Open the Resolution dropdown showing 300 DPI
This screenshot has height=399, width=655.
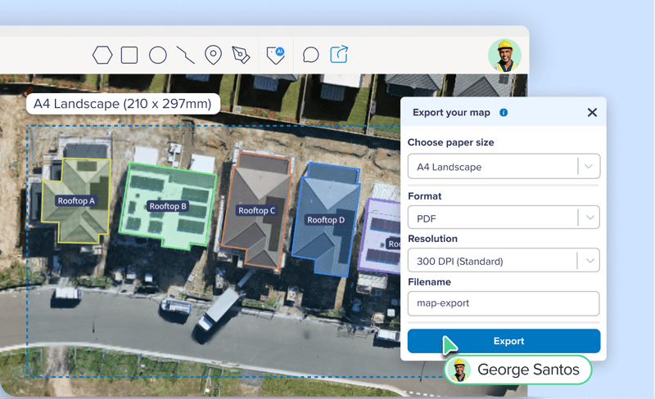click(504, 261)
